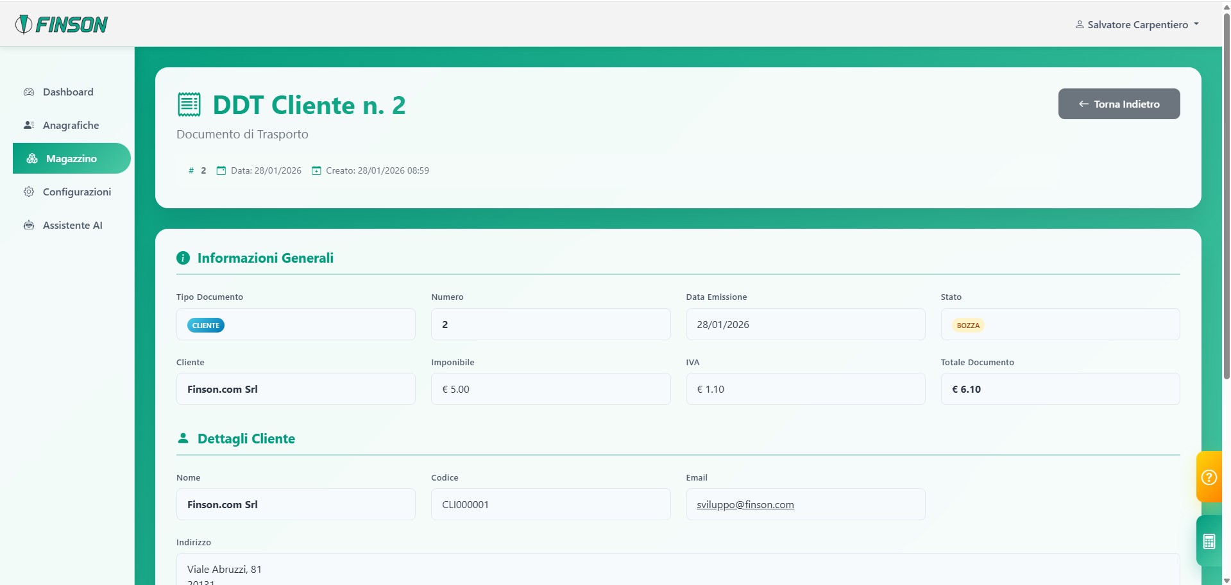Click the back arrow in Torna Indietro

1083,104
